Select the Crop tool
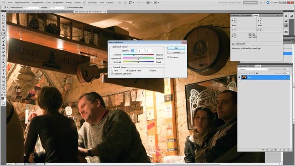 point(3,30)
